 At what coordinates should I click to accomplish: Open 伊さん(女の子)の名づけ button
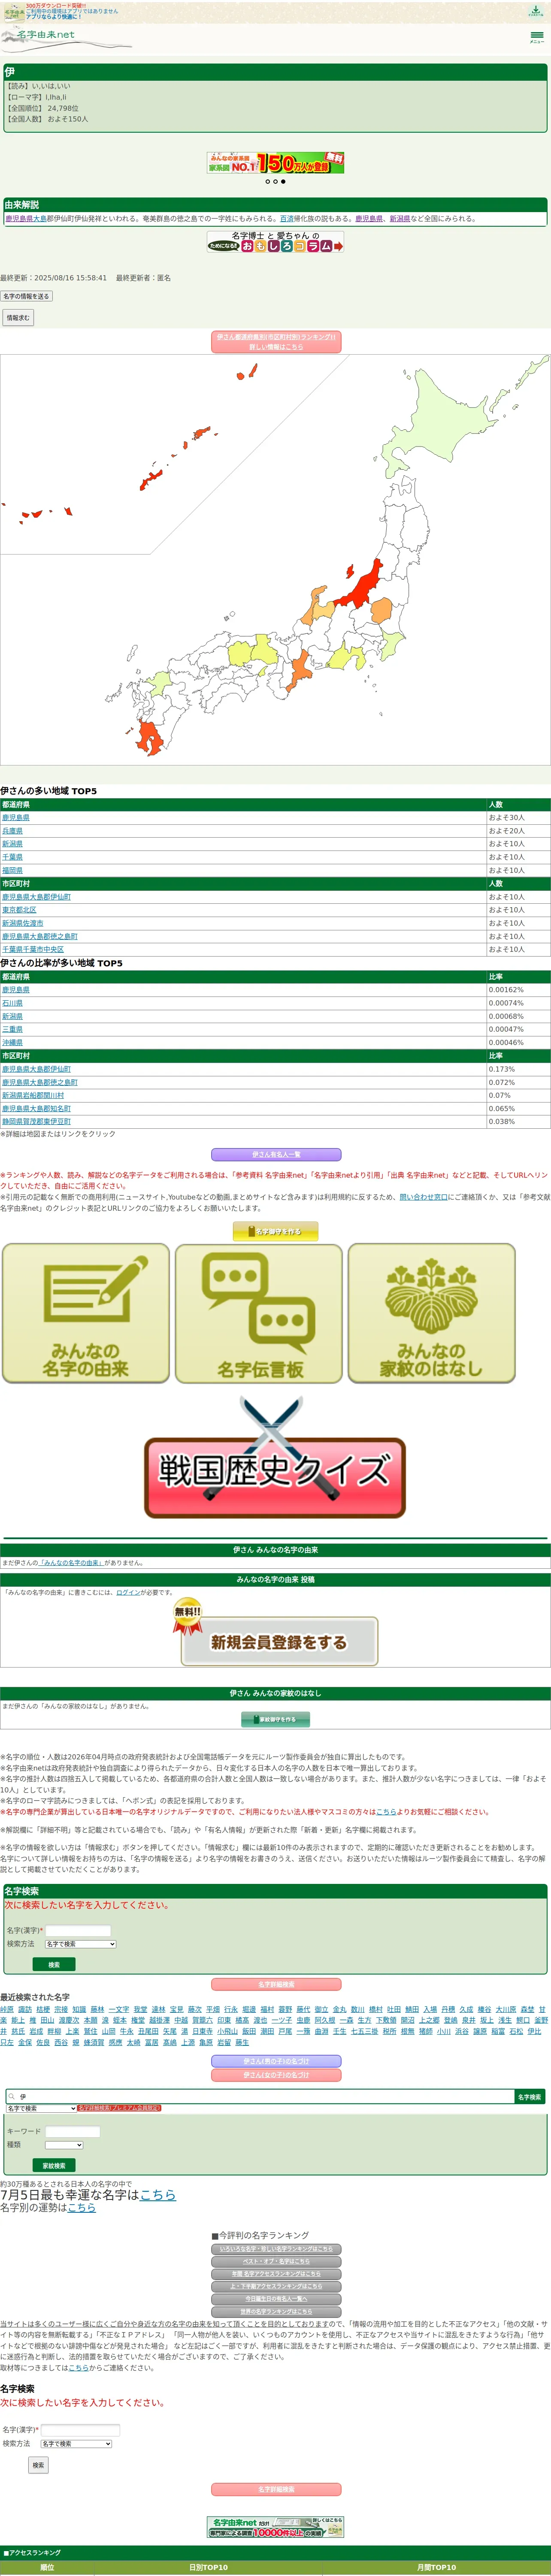point(276,2075)
